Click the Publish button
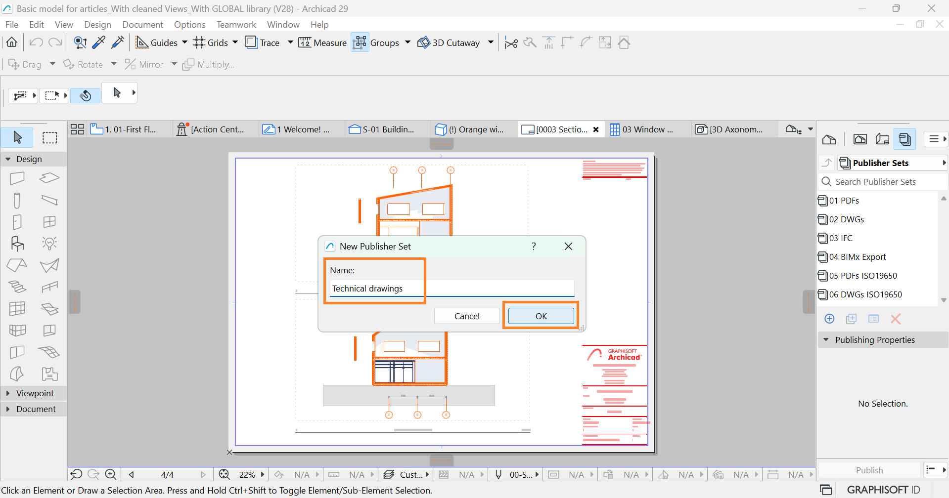 click(869, 470)
